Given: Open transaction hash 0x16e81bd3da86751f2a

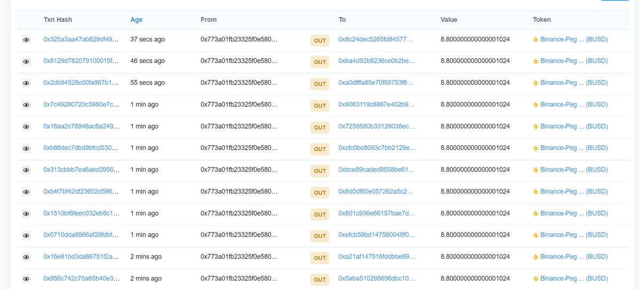Looking at the screenshot, I should click(81, 257).
